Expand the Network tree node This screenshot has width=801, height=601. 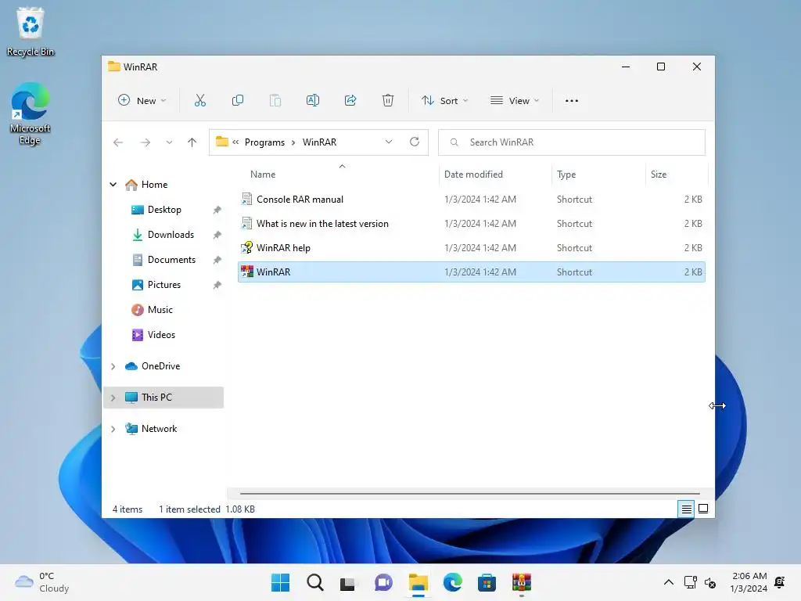click(113, 429)
